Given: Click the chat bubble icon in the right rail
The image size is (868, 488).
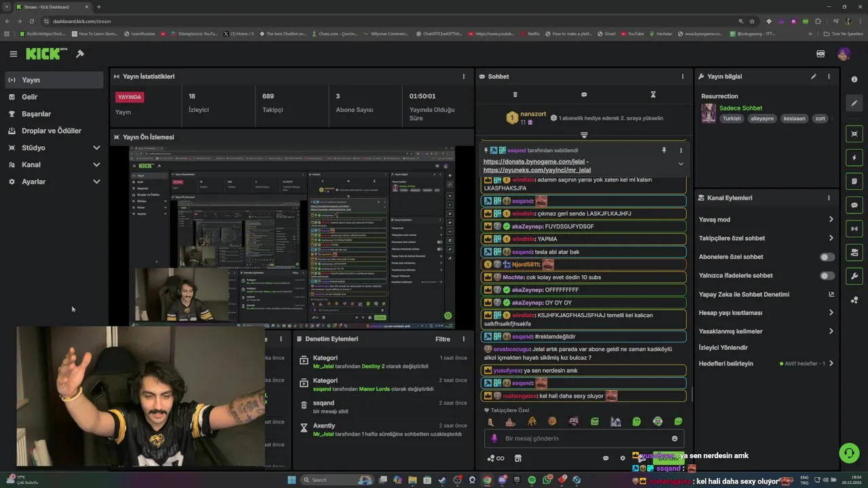Looking at the screenshot, I should tap(854, 205).
